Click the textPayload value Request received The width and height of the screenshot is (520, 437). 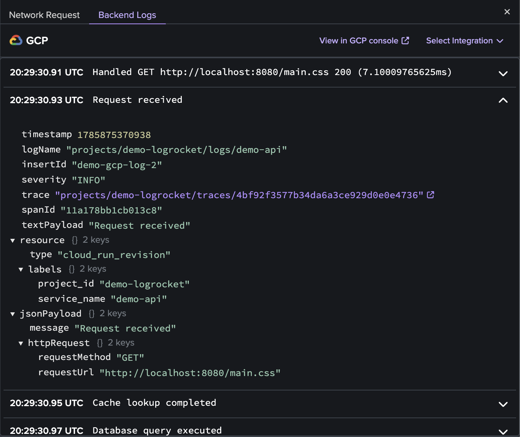[x=139, y=226]
